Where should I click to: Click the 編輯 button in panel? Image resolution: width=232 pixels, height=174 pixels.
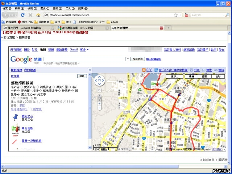click(82, 76)
